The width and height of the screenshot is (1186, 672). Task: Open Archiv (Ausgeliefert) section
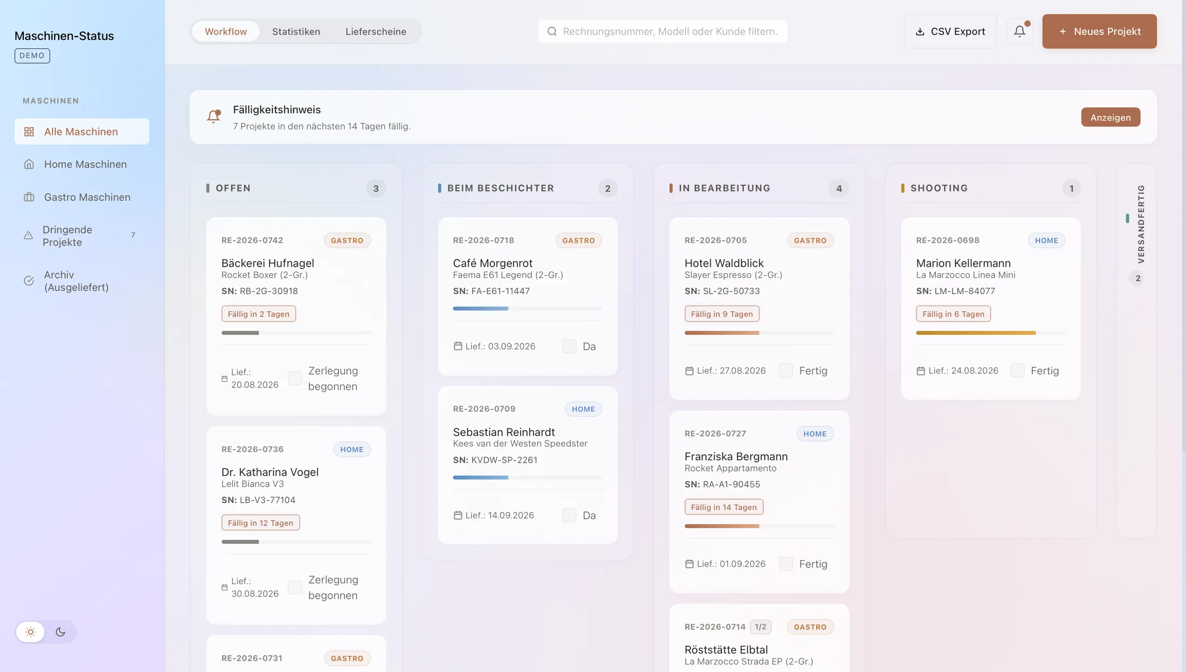tap(82, 281)
